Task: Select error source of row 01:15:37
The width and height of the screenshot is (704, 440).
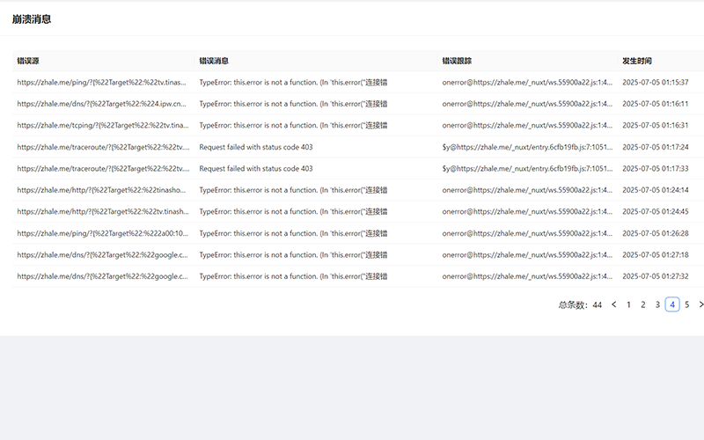Action: pyautogui.click(x=101, y=82)
